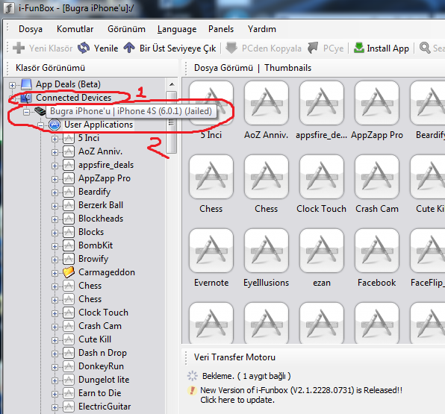The width and height of the screenshot is (445, 414).
Task: Select Browify in the folder tree
Action: point(93,259)
